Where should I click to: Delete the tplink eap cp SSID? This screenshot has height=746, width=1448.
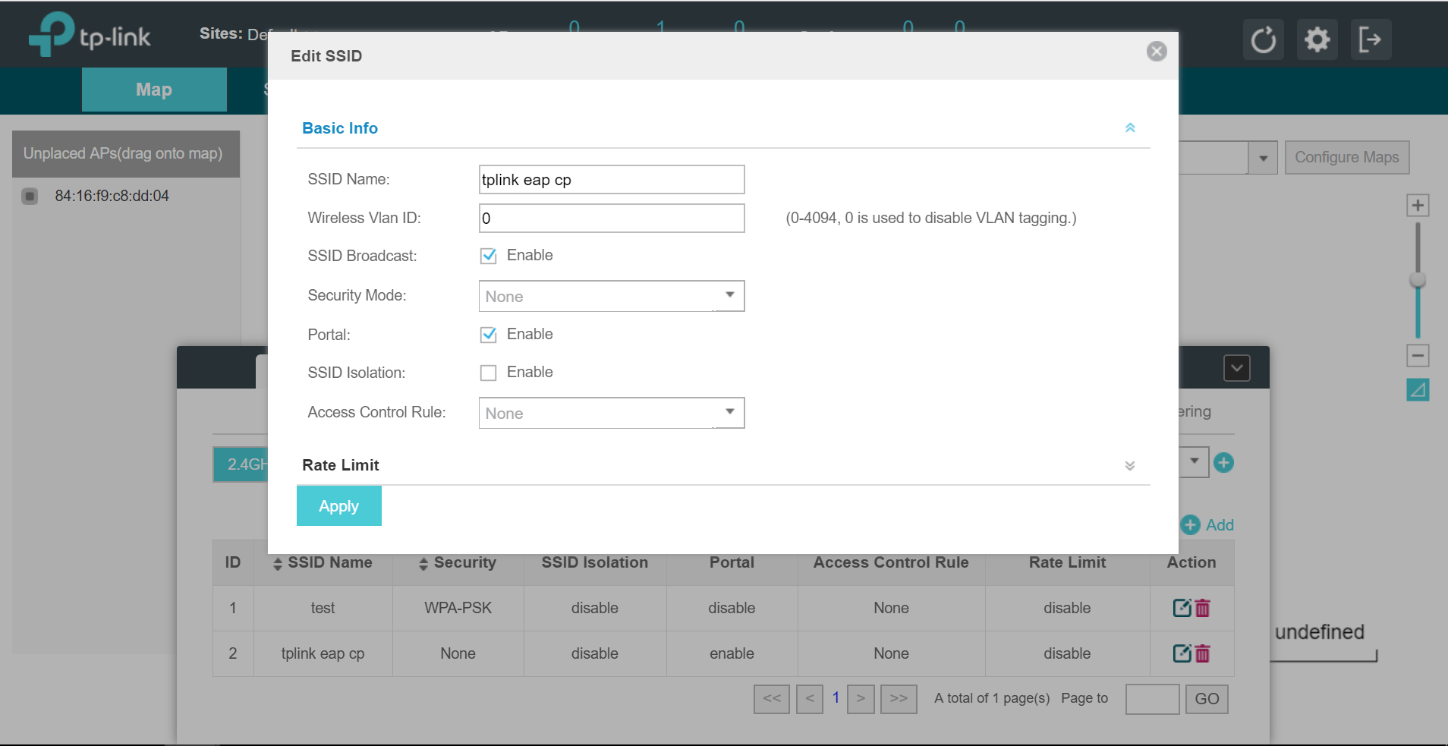click(x=1201, y=653)
